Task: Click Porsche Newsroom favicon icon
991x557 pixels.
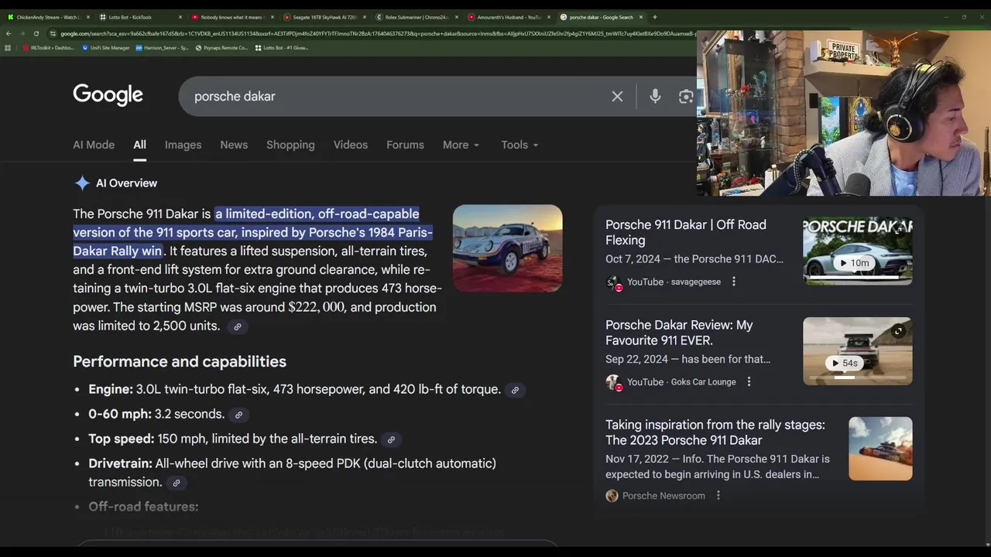Action: (x=612, y=496)
